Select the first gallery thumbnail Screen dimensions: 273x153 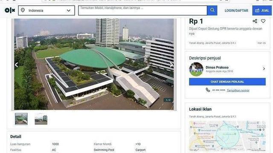pyautogui.click(x=21, y=119)
